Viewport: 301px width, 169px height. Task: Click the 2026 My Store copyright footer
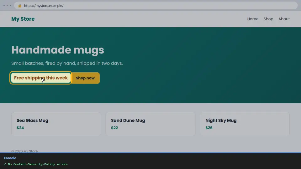(24, 151)
